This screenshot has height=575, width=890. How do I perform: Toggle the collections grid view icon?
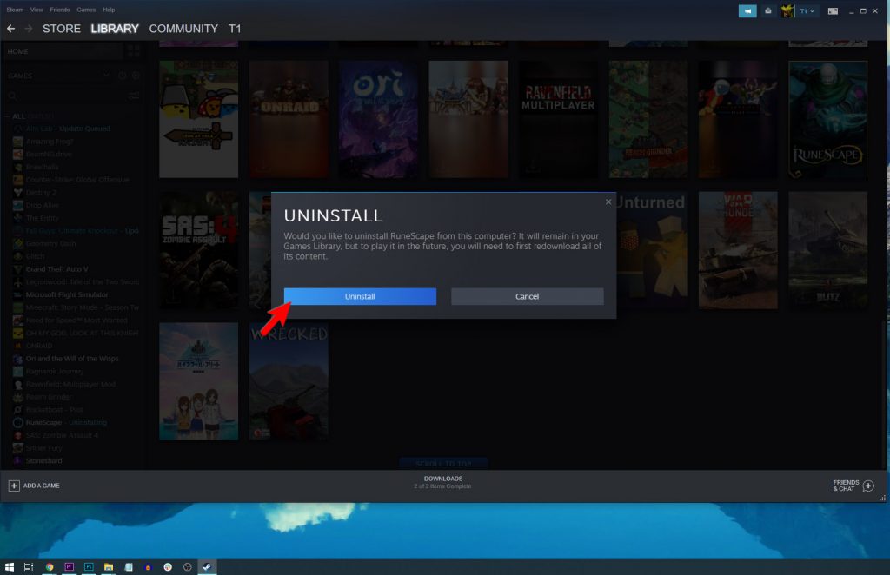134,51
